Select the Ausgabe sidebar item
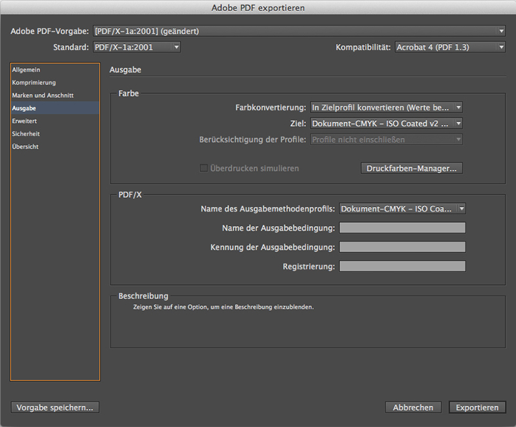 tap(55, 108)
